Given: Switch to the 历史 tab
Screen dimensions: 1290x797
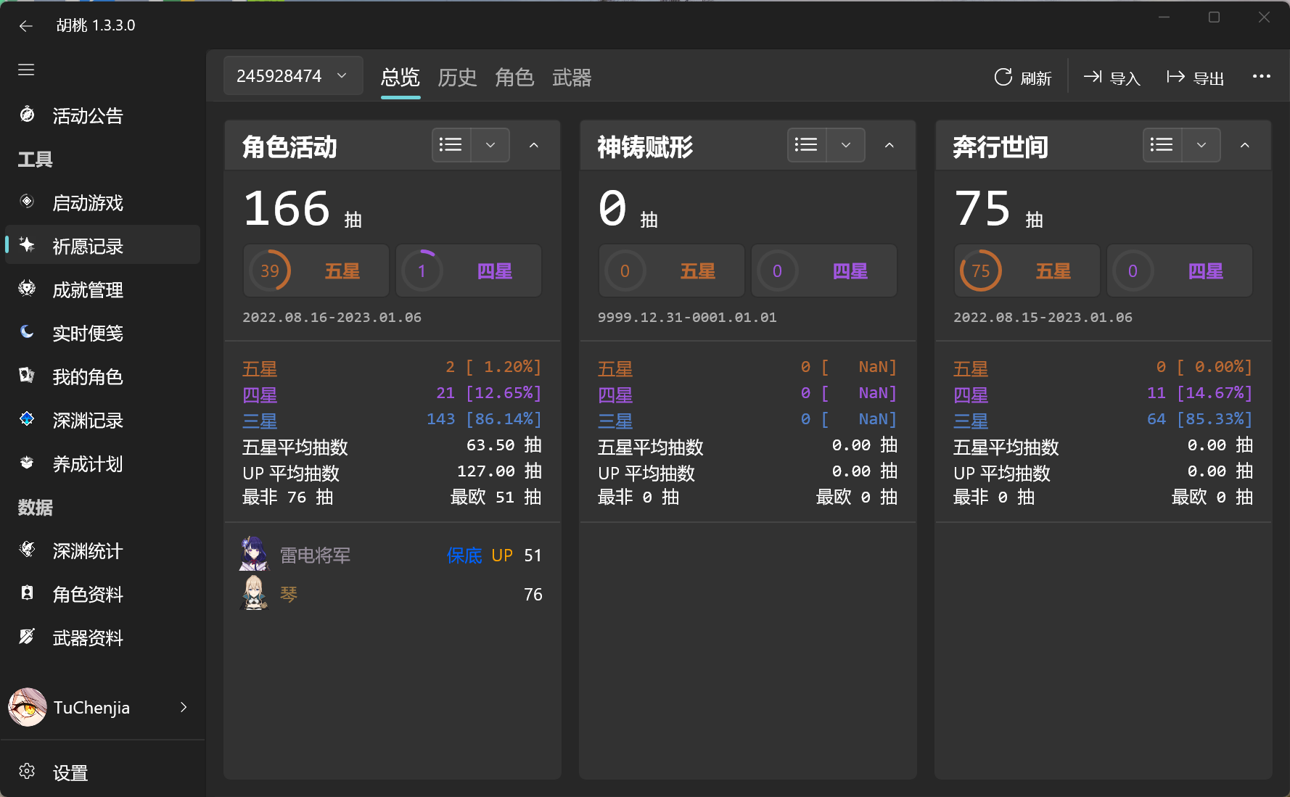Looking at the screenshot, I should 457,78.
